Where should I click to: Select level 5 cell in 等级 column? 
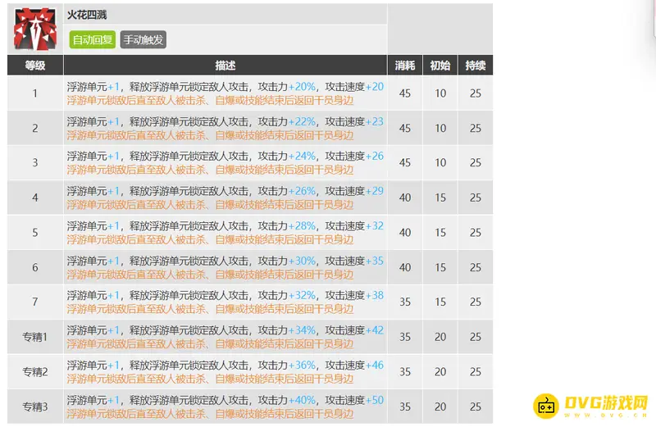tap(35, 233)
